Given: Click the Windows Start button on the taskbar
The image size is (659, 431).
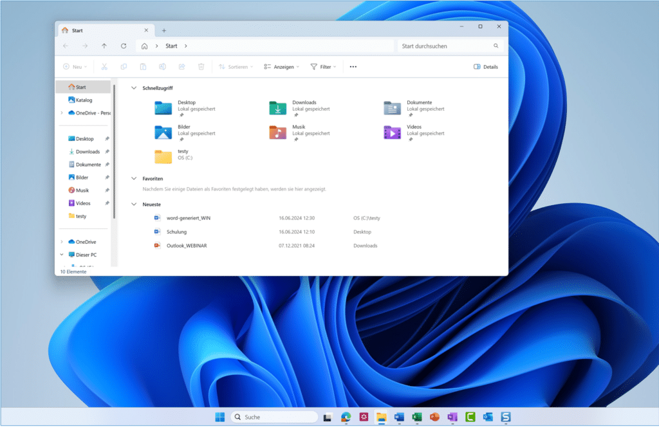Looking at the screenshot, I should point(220,417).
